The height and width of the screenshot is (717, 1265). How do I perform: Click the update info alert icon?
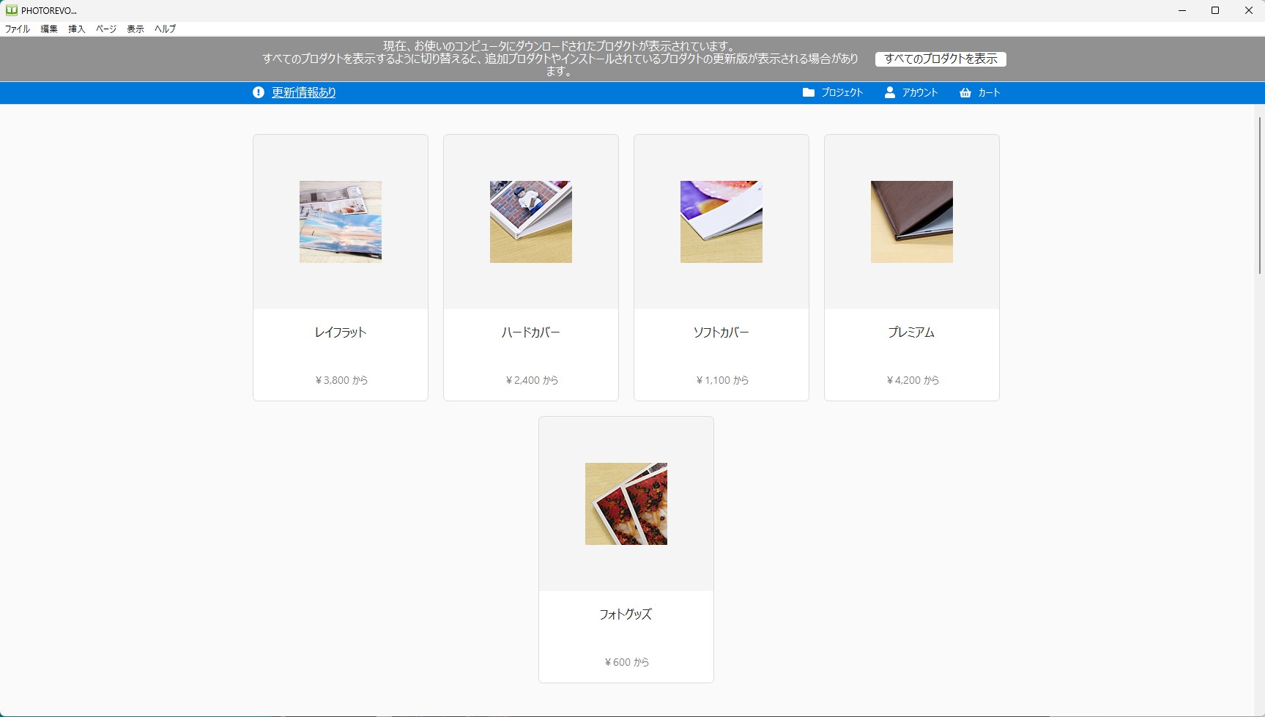coord(259,92)
